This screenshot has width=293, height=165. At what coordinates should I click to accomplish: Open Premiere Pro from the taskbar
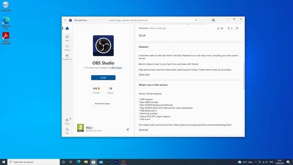point(116,162)
